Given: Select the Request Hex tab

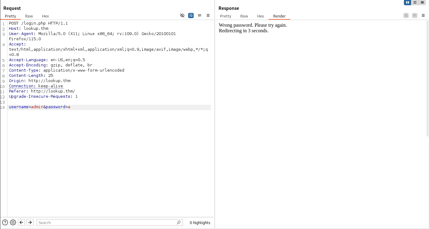Looking at the screenshot, I should tap(45, 16).
